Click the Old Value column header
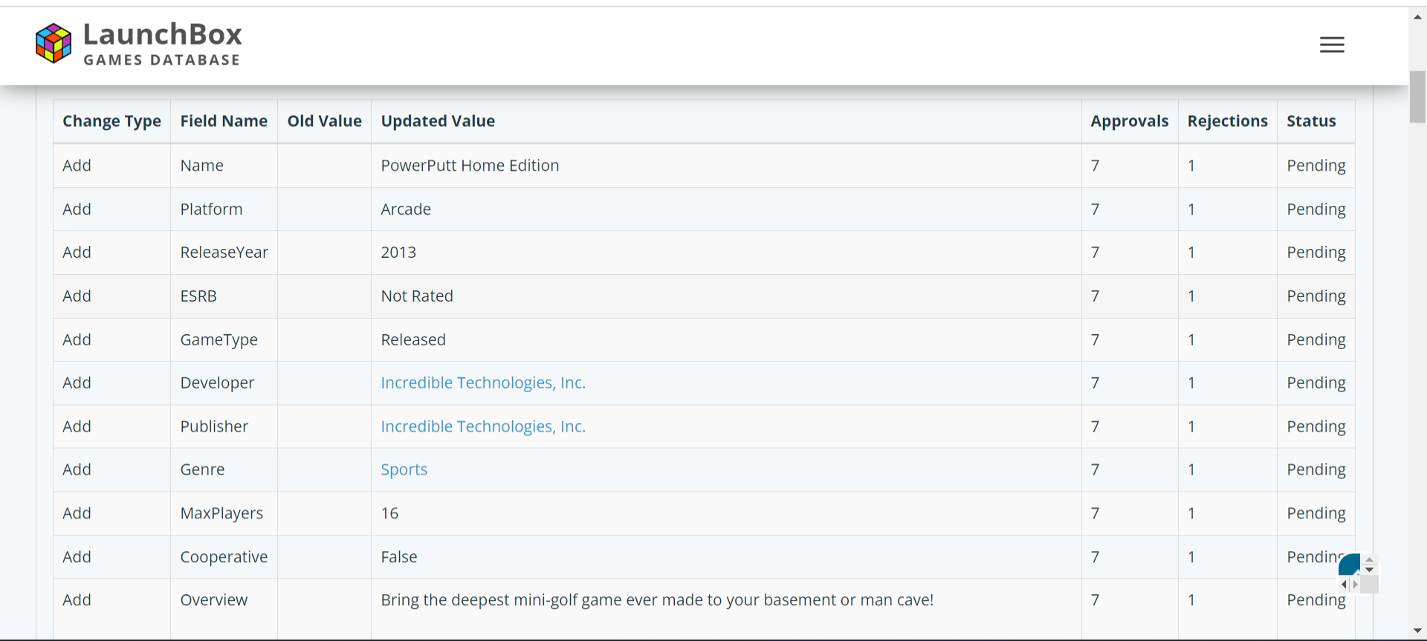This screenshot has width=1427, height=641. tap(325, 121)
